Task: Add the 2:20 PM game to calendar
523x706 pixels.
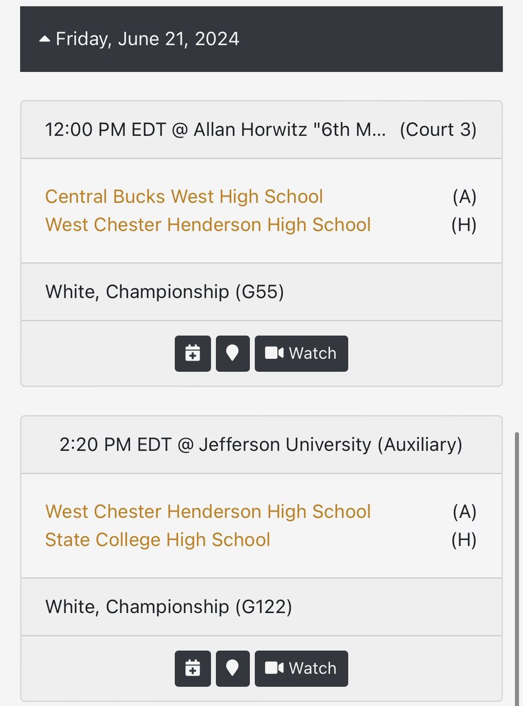Action: [192, 668]
